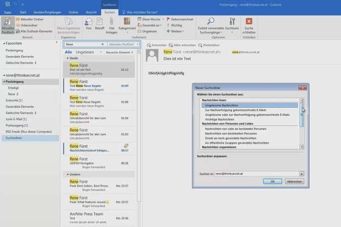
Task: Click Allen antworten
Action: pyautogui.click(x=182, y=45)
